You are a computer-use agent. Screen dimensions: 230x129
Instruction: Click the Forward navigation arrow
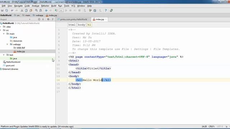pos(51,10)
